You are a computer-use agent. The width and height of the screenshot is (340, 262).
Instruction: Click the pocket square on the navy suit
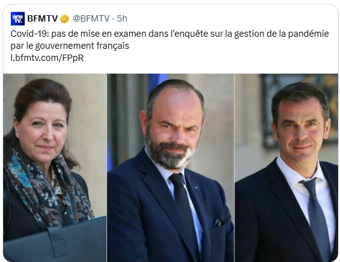219,223
